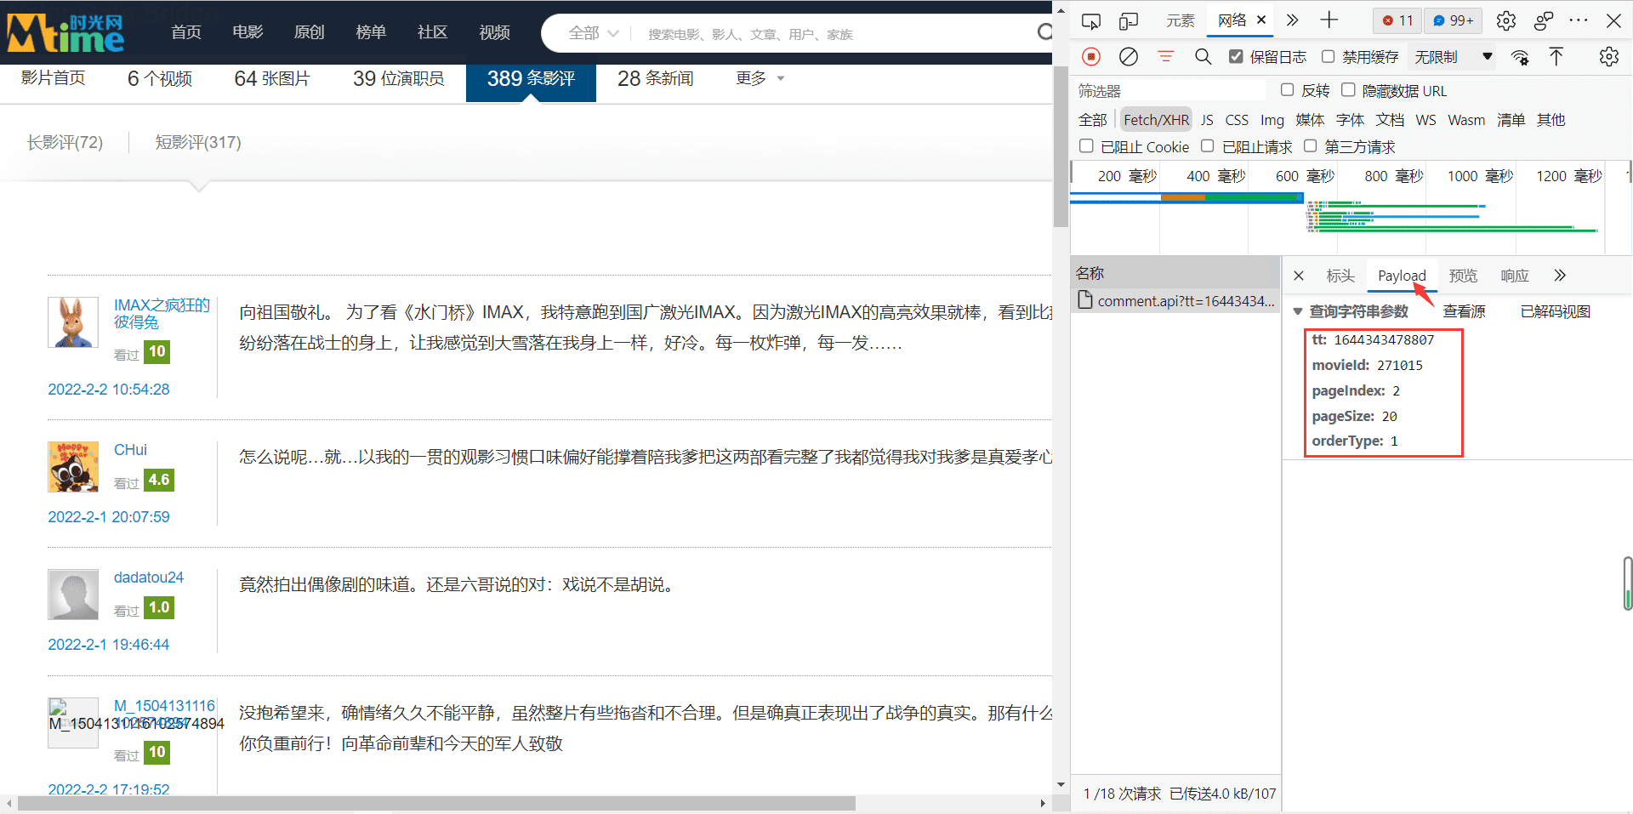Open network conditions wifi icon
The width and height of the screenshot is (1633, 814).
tap(1519, 57)
